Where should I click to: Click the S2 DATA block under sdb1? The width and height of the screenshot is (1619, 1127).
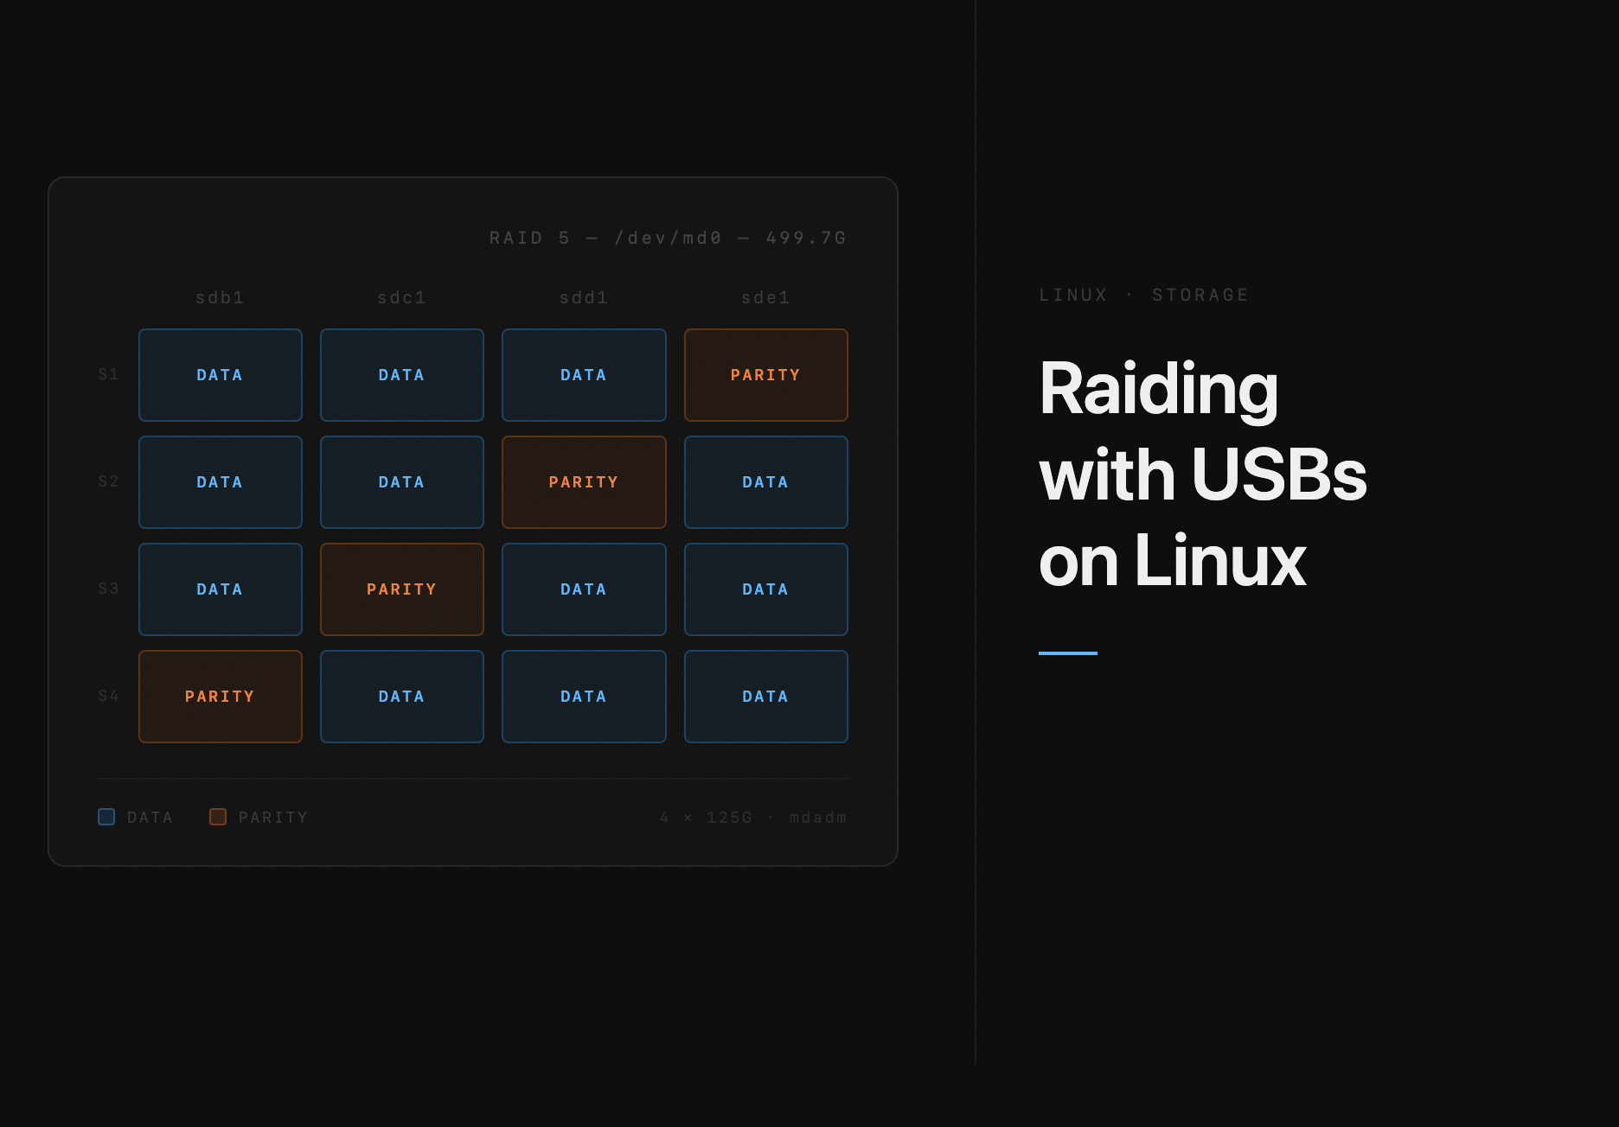point(221,482)
